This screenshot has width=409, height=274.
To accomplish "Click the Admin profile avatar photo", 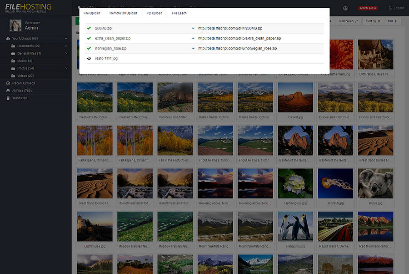I will click(15, 25).
